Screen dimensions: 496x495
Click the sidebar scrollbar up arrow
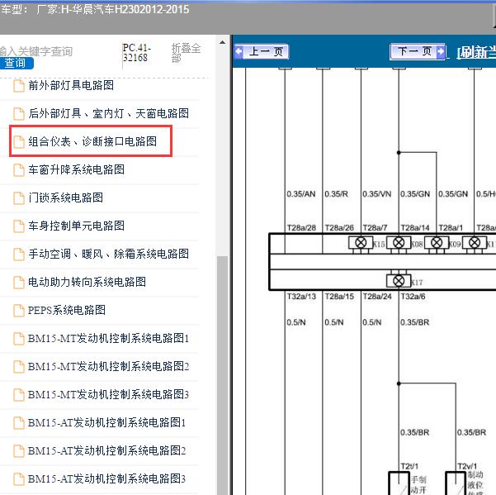[222, 42]
